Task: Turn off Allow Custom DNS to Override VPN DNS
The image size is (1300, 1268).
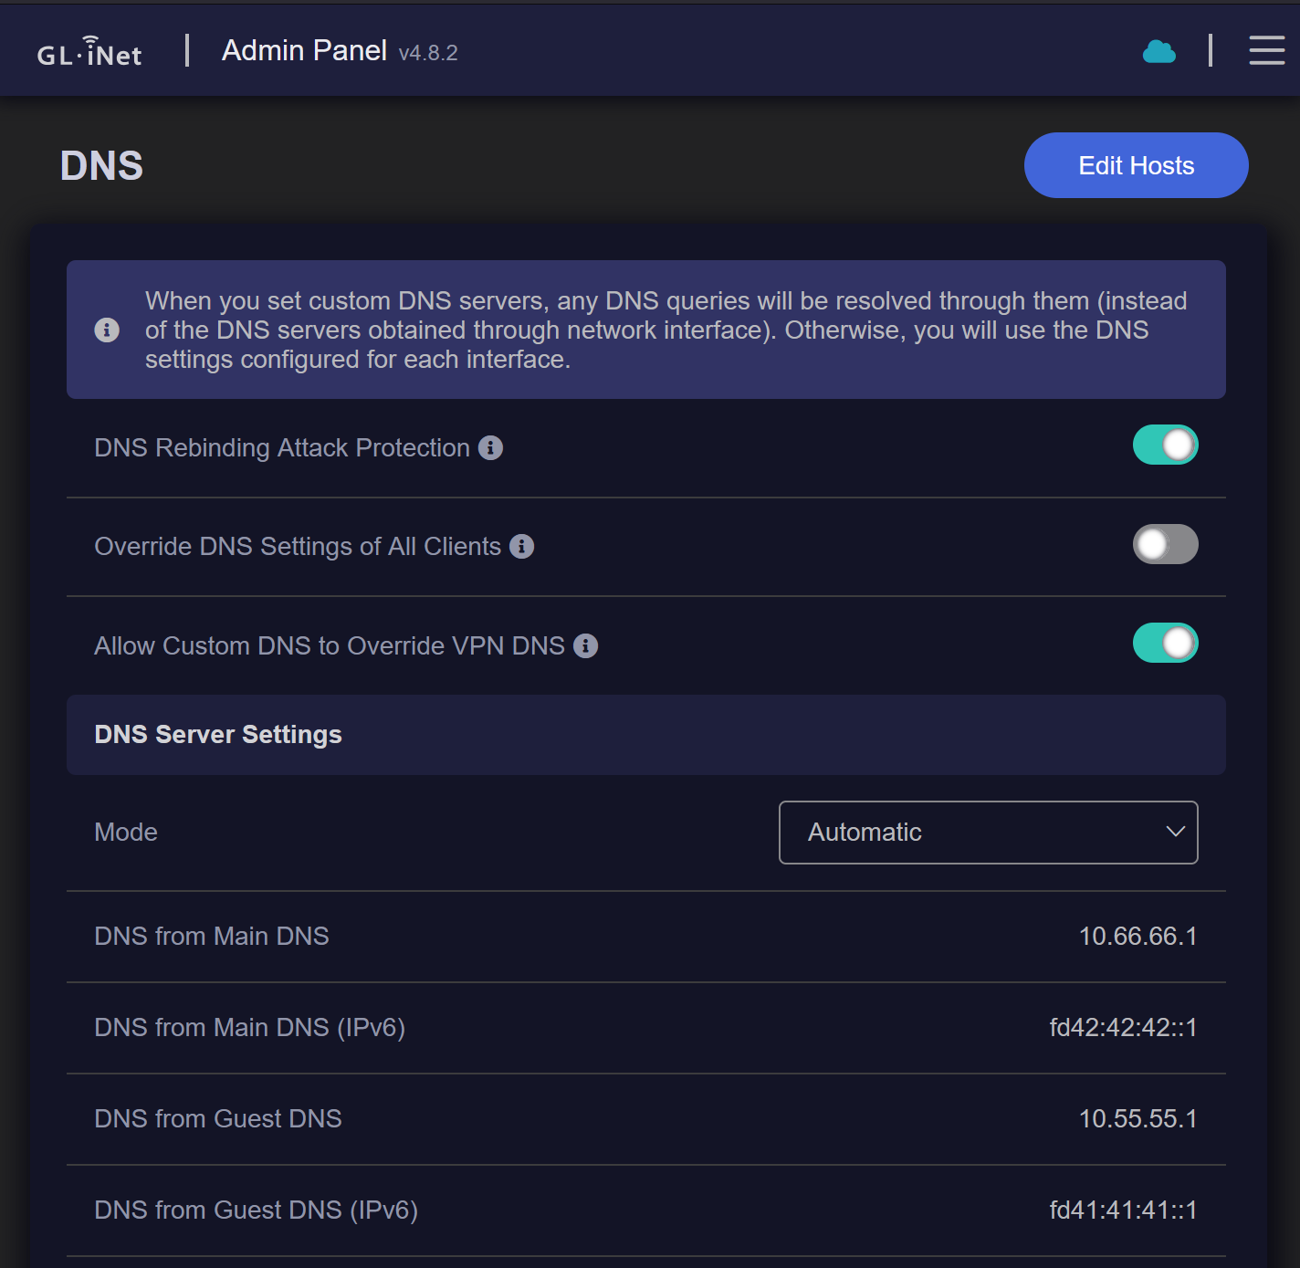Action: (x=1165, y=643)
